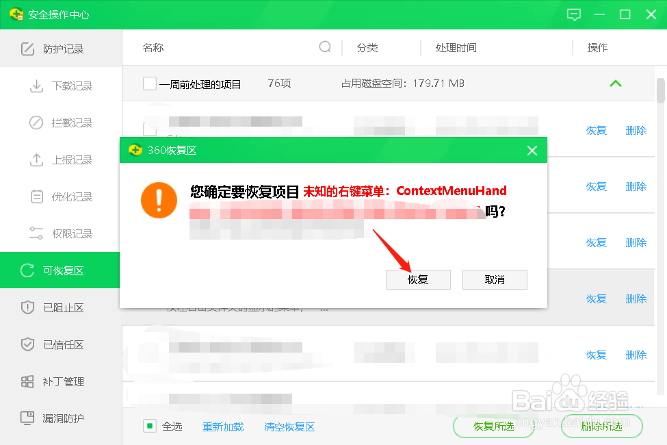Click the search magnifier icon next to 名称
667x445 pixels.
point(325,47)
